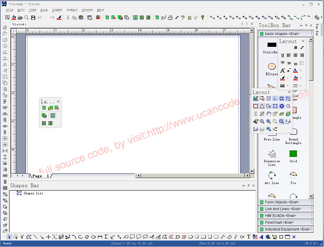
Task: Pick the Pie shape from basic shapes
Action: pos(293,175)
